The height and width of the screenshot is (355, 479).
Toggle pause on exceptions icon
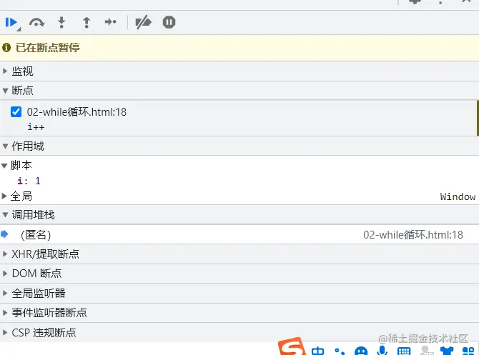pos(169,22)
